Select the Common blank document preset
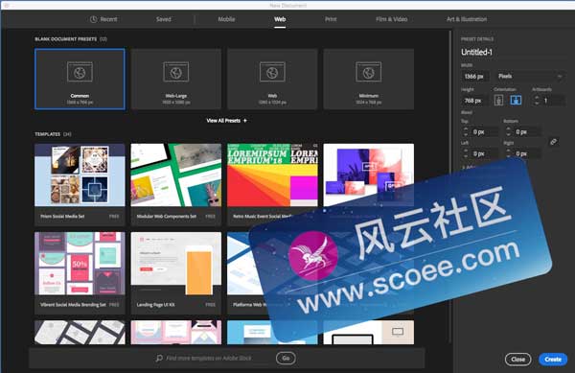The width and height of the screenshot is (575, 373). coord(80,79)
